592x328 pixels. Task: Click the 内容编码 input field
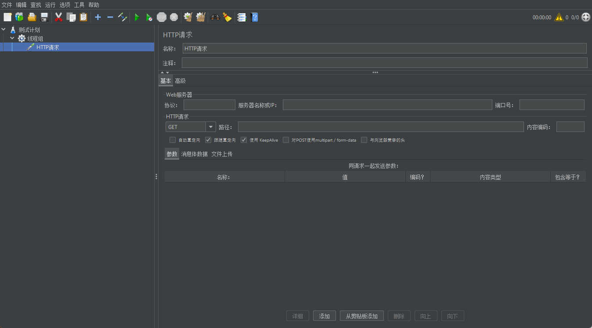[x=570, y=127]
